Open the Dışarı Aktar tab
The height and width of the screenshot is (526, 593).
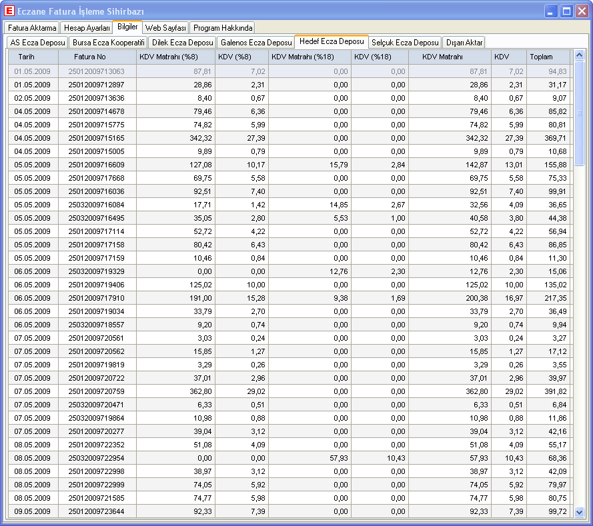tap(464, 43)
